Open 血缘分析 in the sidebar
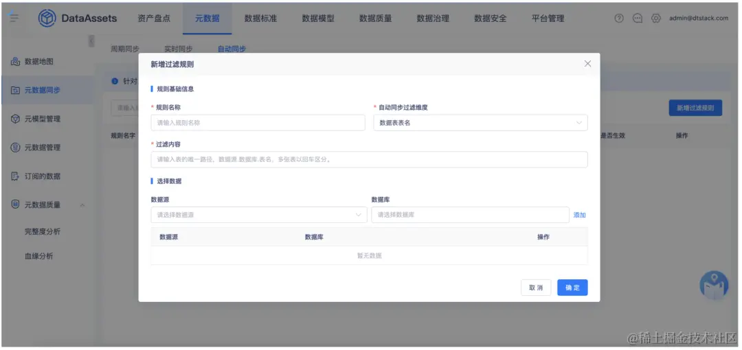 (38, 256)
